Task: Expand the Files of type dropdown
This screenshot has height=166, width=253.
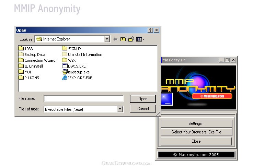Action: point(120,109)
